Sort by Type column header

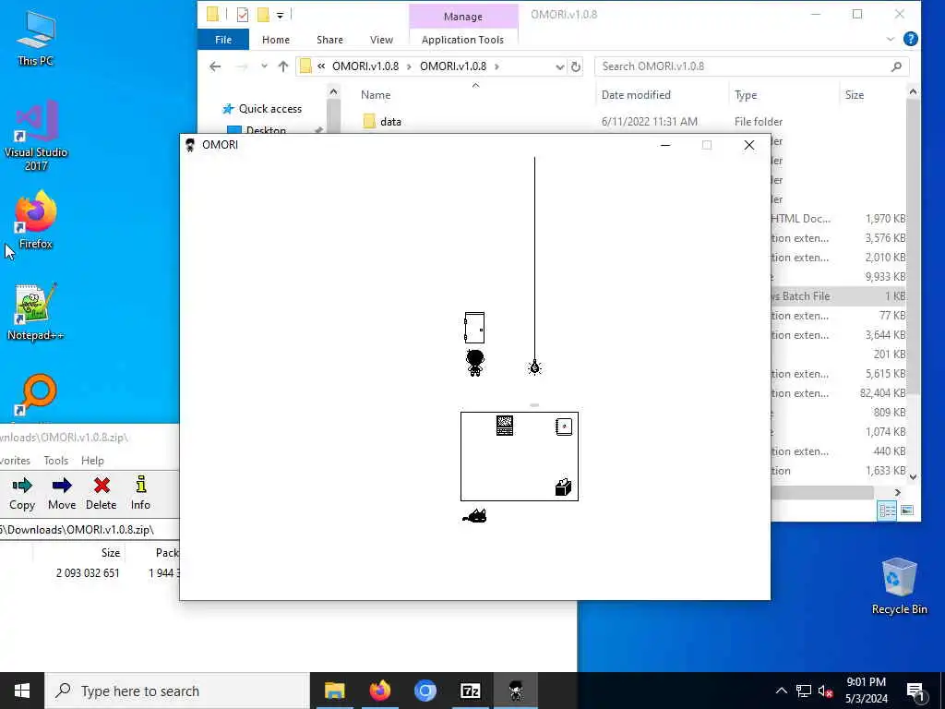746,95
